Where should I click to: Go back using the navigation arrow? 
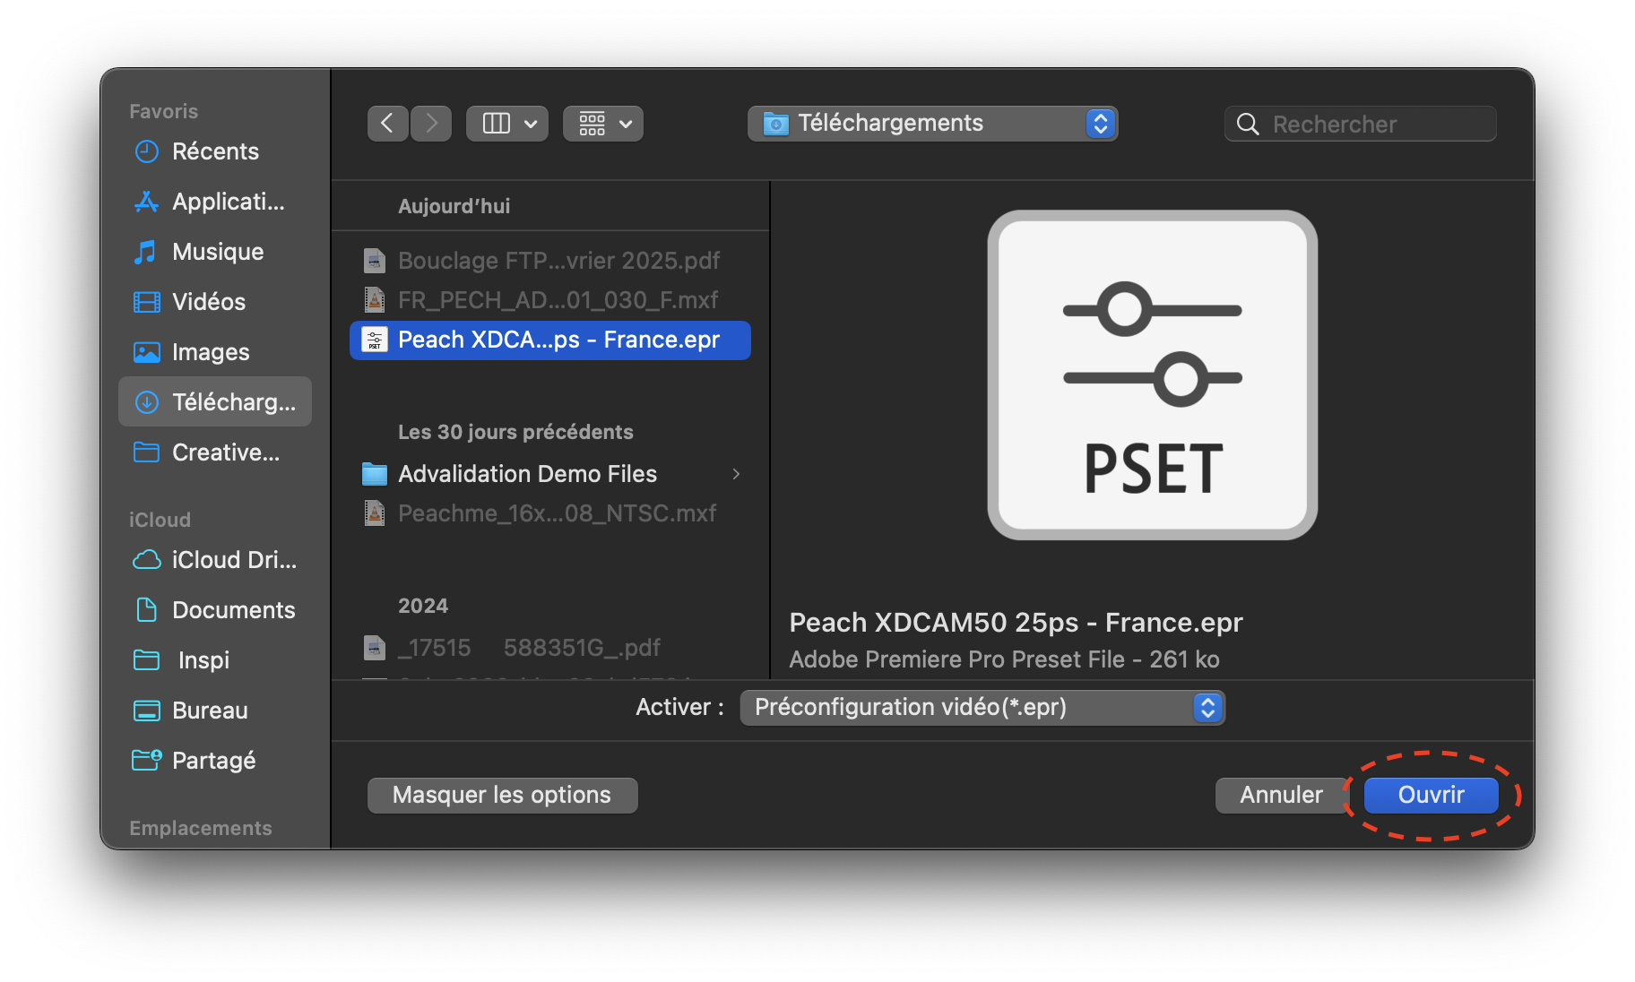(387, 123)
